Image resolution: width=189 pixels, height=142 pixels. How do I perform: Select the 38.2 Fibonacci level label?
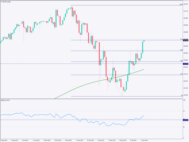pyautogui.click(x=181, y=61)
